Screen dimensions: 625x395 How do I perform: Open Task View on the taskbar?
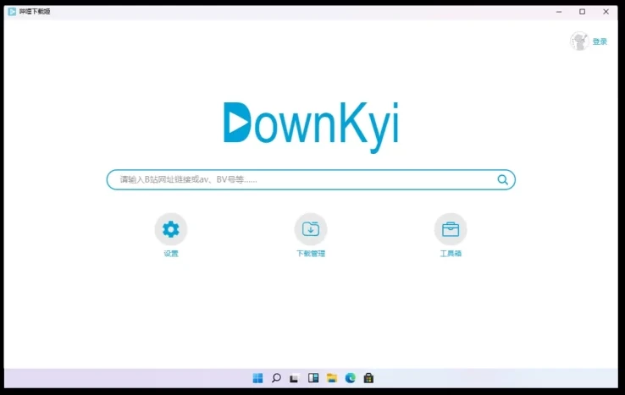click(x=295, y=378)
